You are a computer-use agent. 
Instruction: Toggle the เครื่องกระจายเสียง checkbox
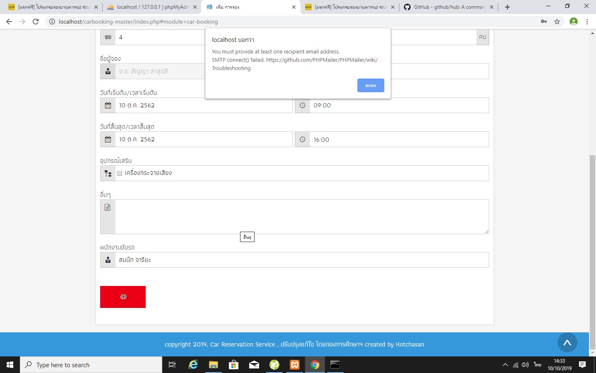coord(120,173)
